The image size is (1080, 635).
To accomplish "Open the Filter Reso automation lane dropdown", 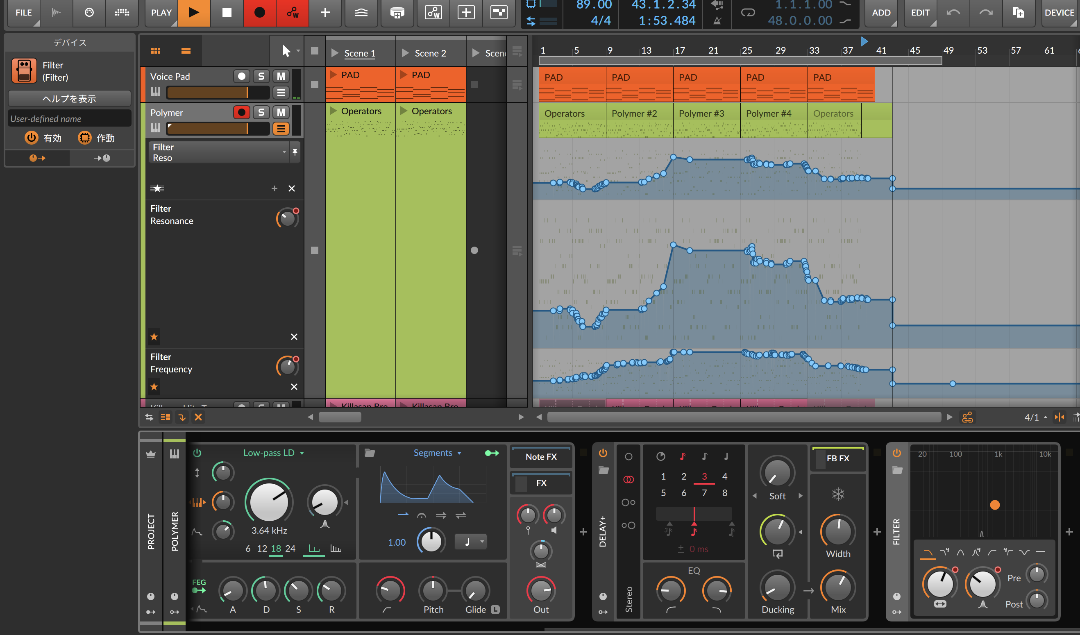I will (284, 152).
